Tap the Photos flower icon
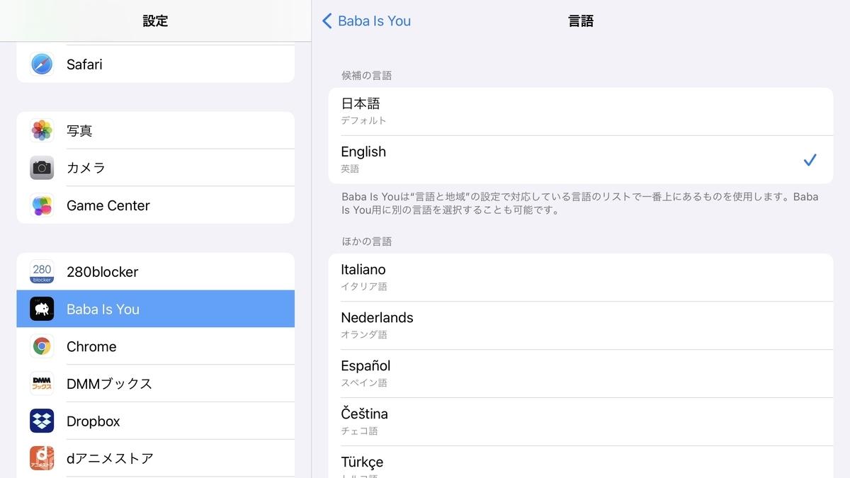 tap(42, 130)
